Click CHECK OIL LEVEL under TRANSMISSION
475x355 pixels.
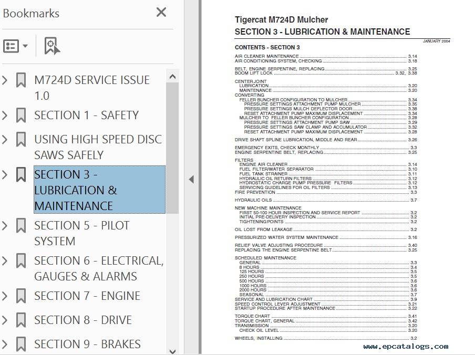coord(328,330)
